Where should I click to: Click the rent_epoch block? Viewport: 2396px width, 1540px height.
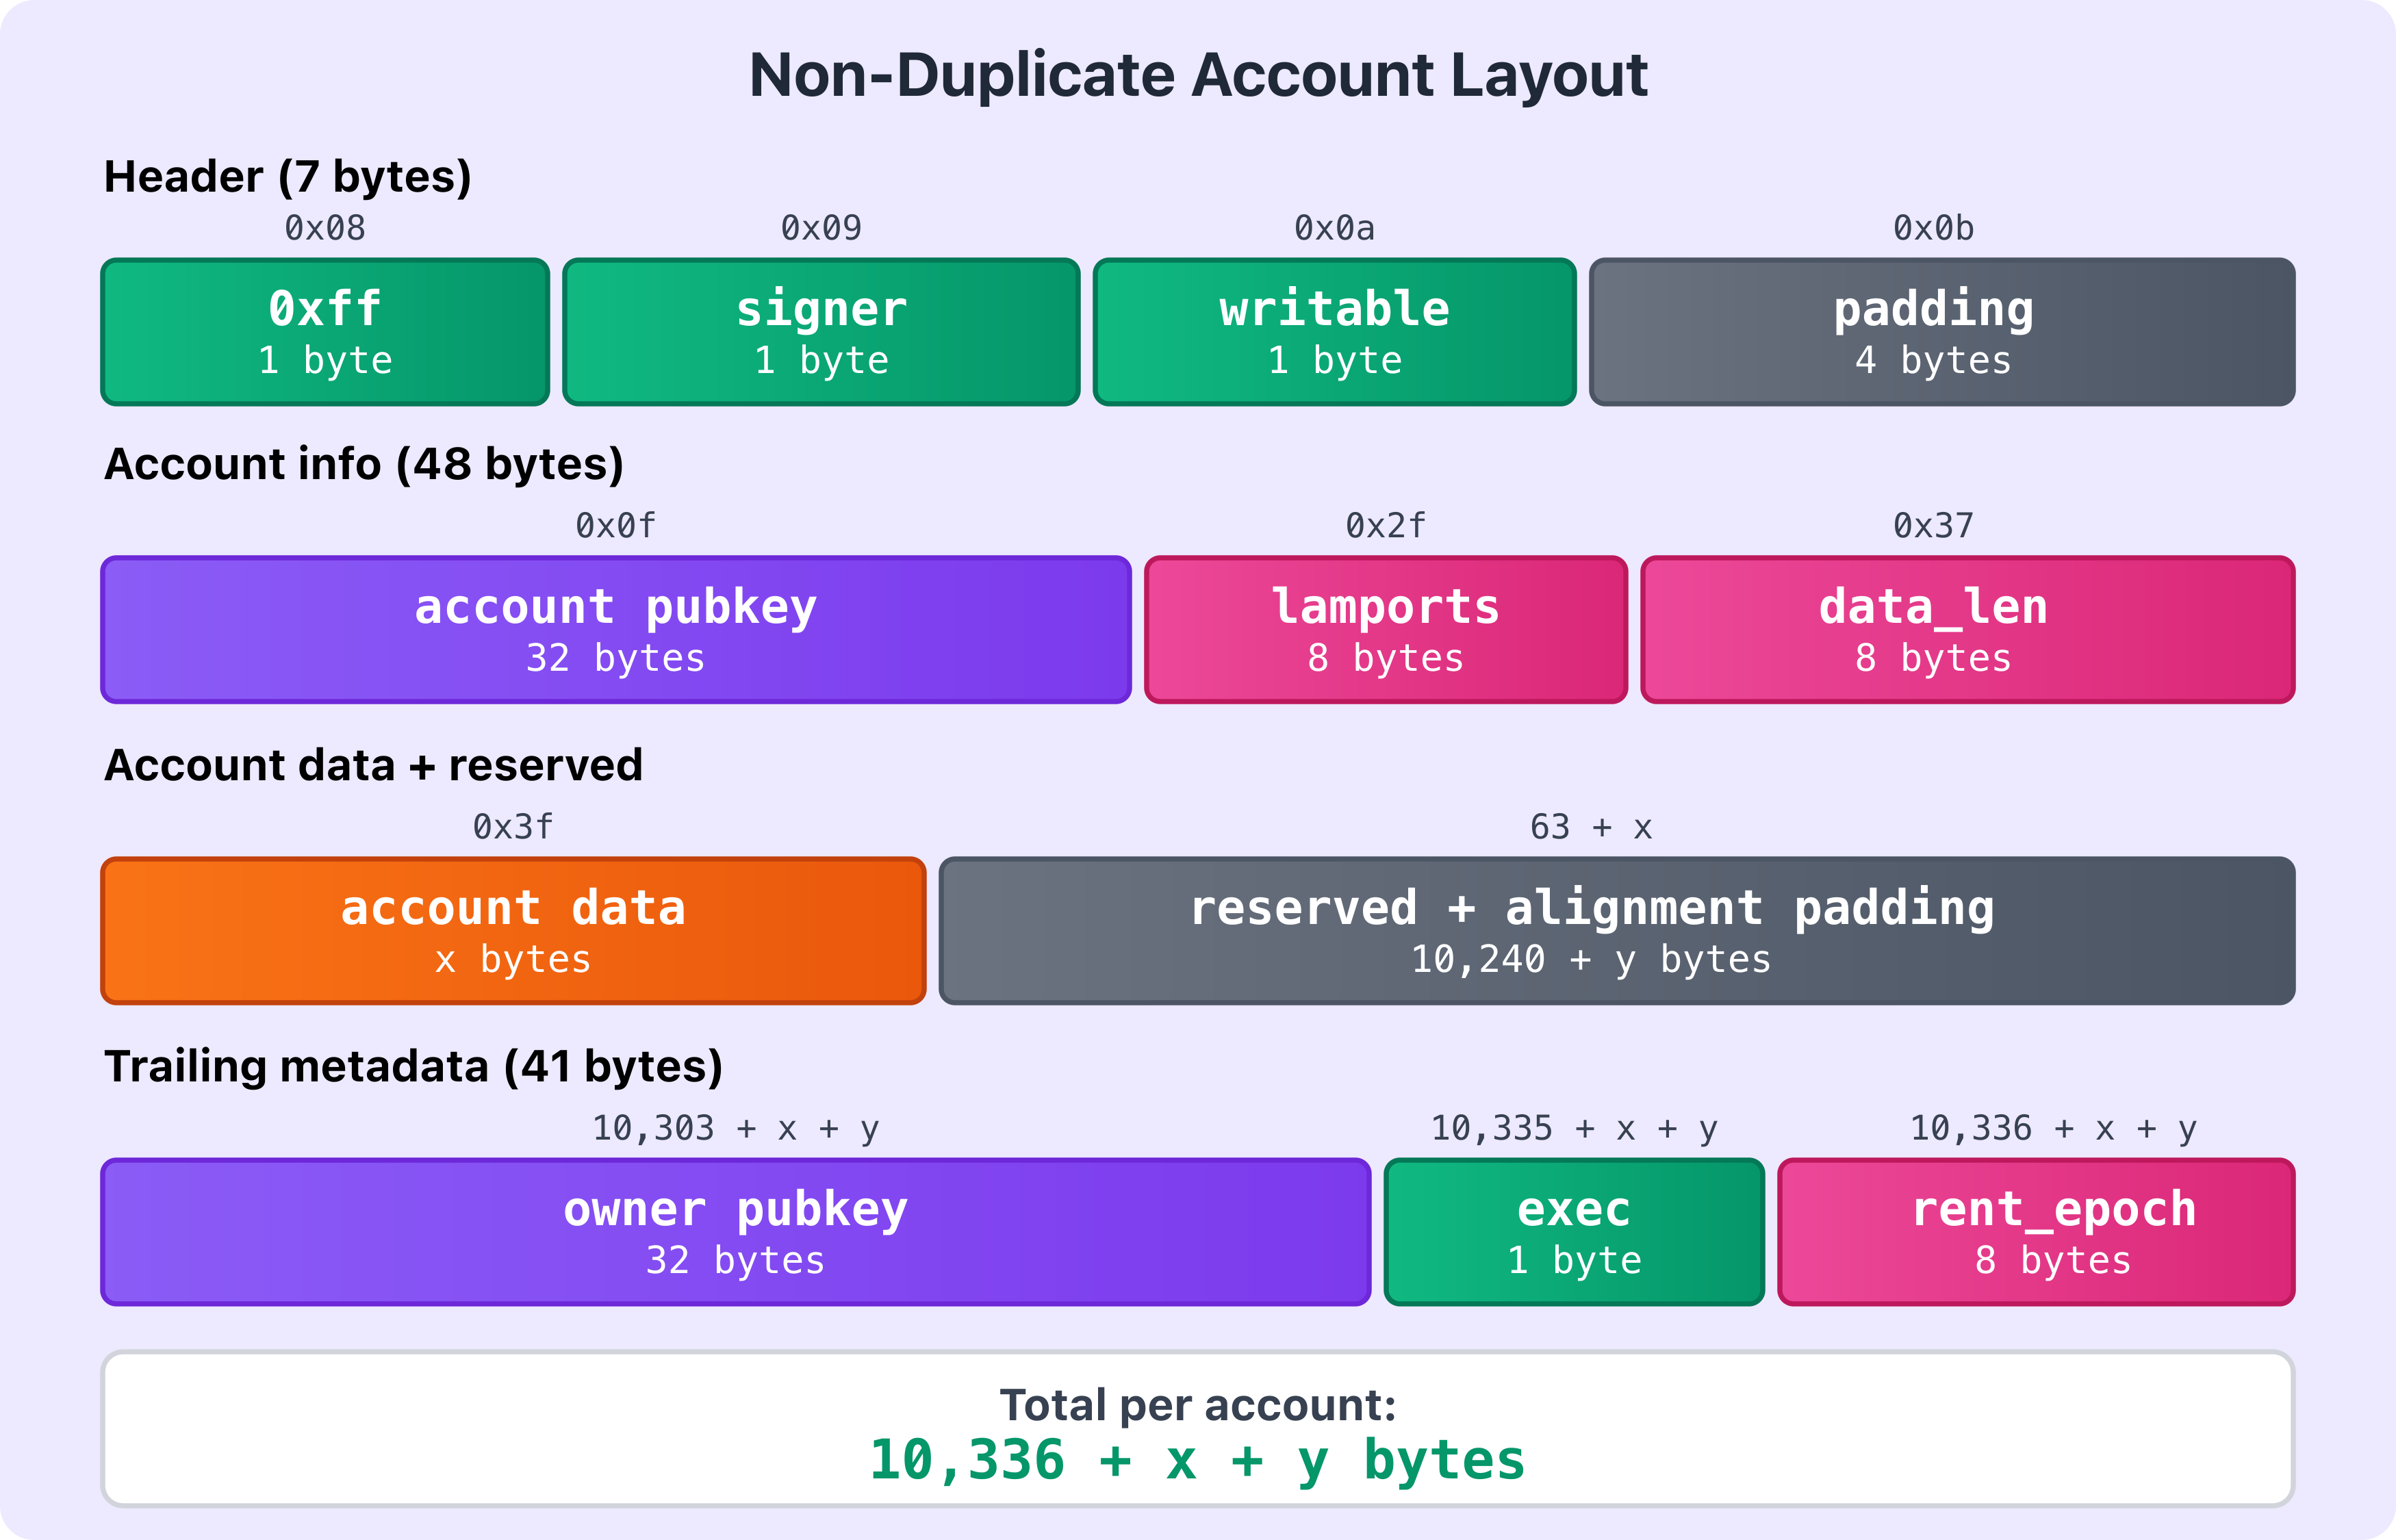coord(2035,1232)
